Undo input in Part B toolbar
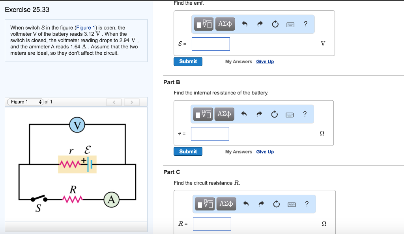The height and width of the screenshot is (234, 404). pos(244,114)
